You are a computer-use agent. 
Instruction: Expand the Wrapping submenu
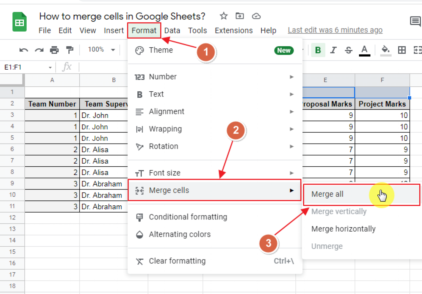[x=215, y=129]
